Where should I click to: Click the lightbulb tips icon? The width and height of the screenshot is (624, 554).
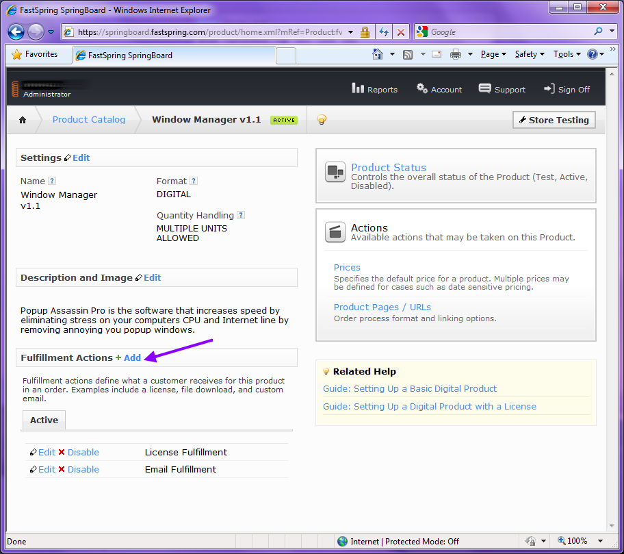[x=322, y=119]
